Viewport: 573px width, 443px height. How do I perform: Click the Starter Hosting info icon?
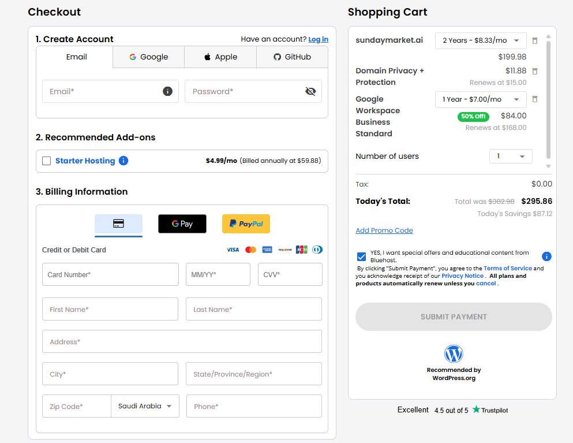pos(123,161)
